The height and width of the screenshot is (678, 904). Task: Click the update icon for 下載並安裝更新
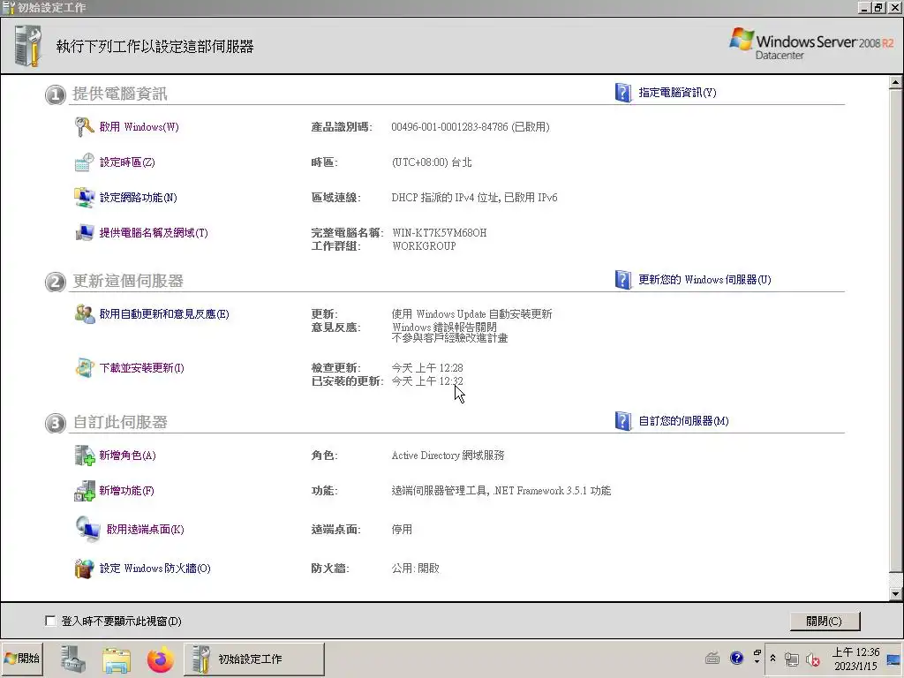point(85,368)
